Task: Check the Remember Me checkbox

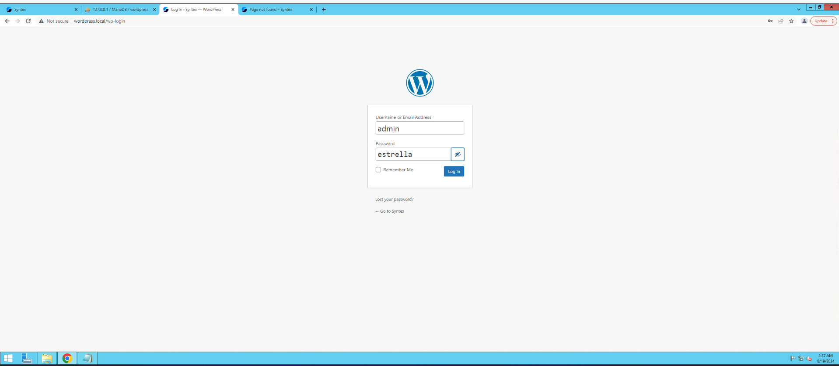Action: tap(378, 170)
